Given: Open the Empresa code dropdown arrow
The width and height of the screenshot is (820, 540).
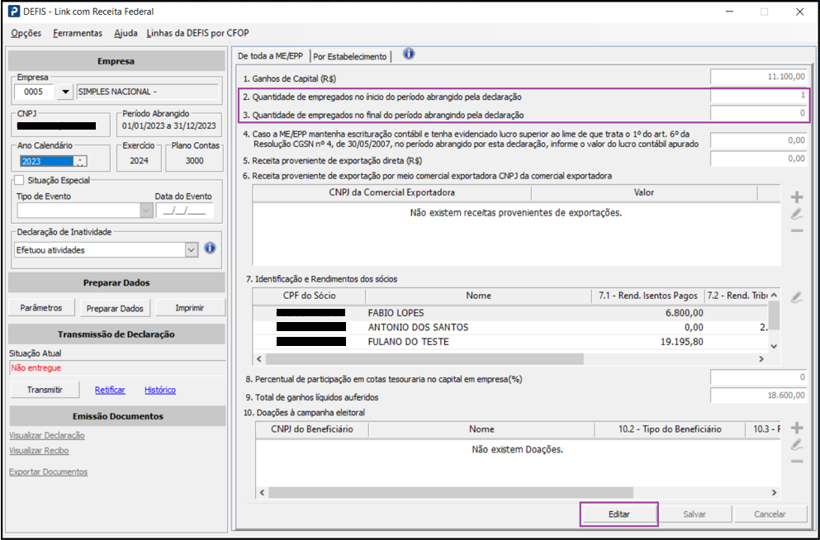Looking at the screenshot, I should click(65, 92).
